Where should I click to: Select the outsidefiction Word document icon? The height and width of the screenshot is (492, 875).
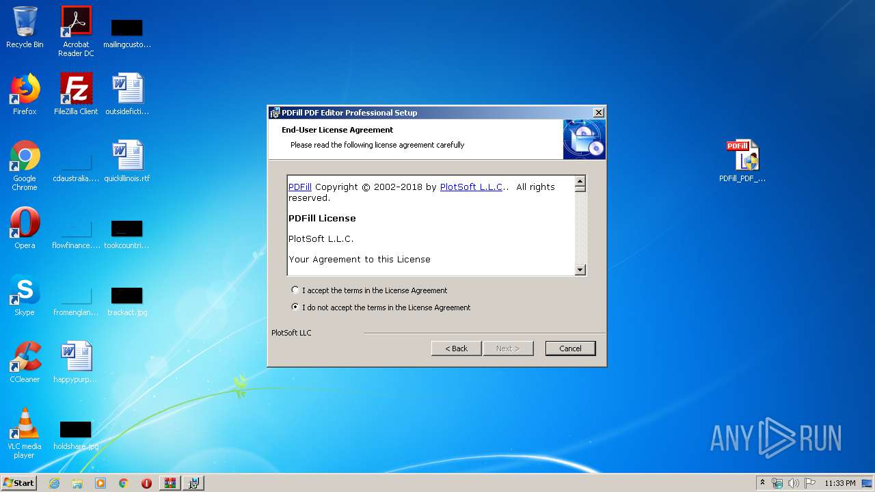[x=127, y=94]
